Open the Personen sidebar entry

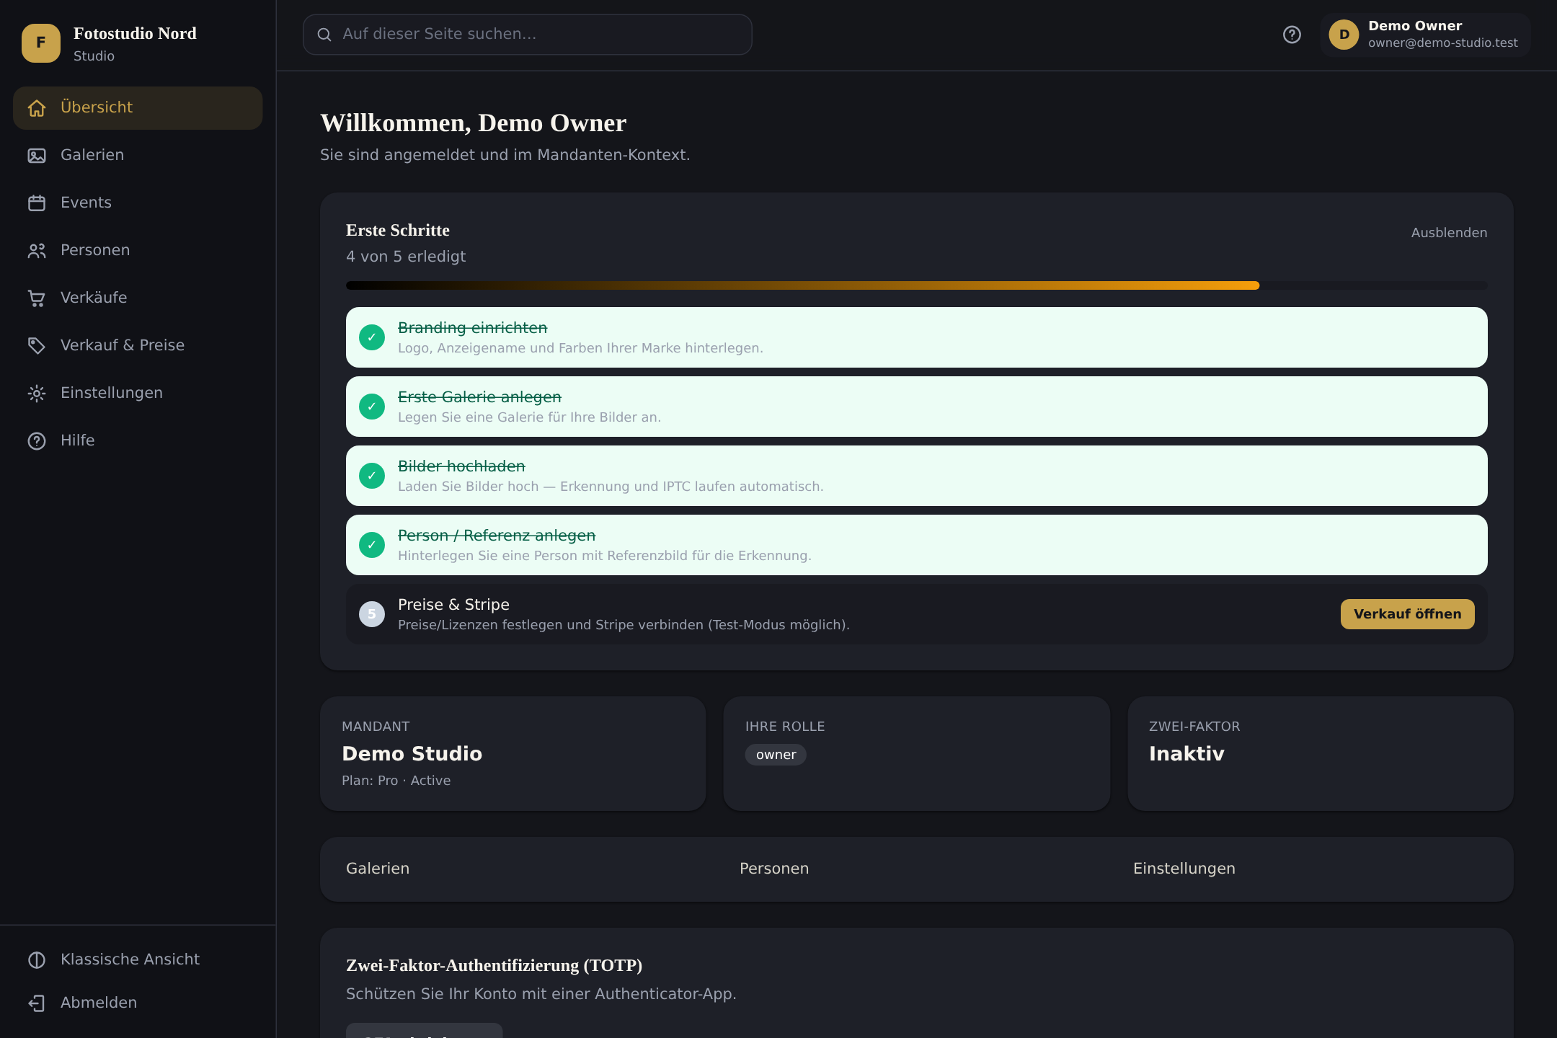(138, 251)
